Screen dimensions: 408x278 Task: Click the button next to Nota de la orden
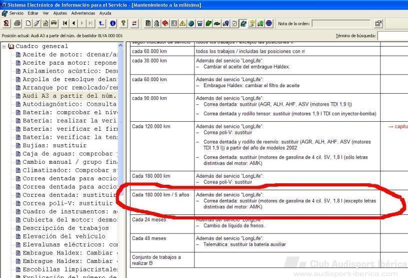[x=378, y=24]
